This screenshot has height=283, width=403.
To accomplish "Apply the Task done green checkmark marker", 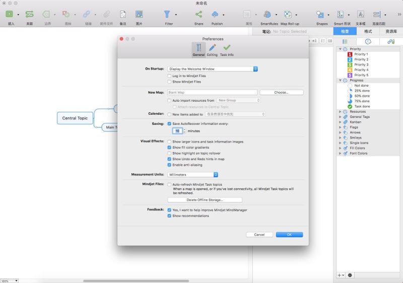I will (350, 106).
